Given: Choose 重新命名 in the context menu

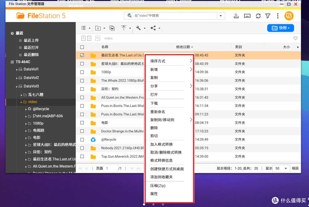Looking at the screenshot, I should tap(158, 112).
